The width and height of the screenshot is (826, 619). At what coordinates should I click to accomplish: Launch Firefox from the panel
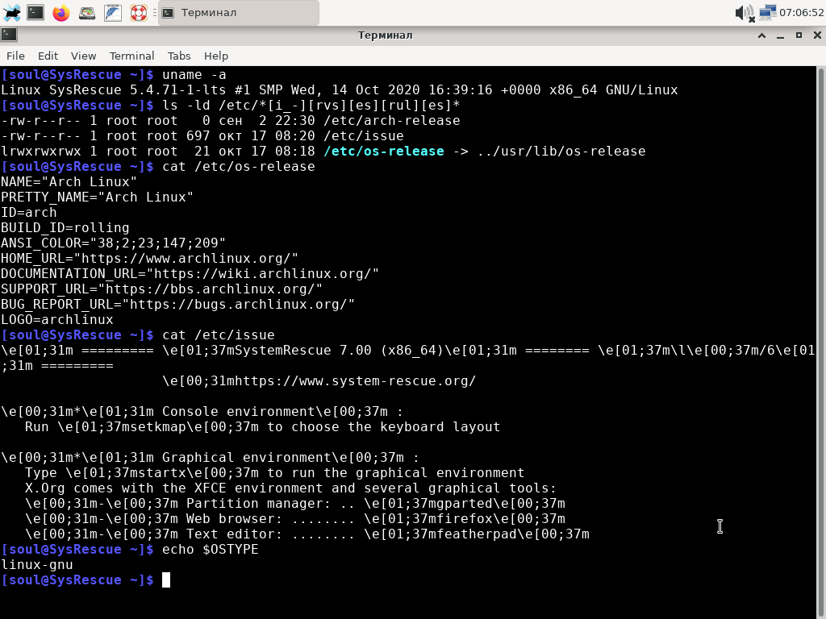click(61, 12)
